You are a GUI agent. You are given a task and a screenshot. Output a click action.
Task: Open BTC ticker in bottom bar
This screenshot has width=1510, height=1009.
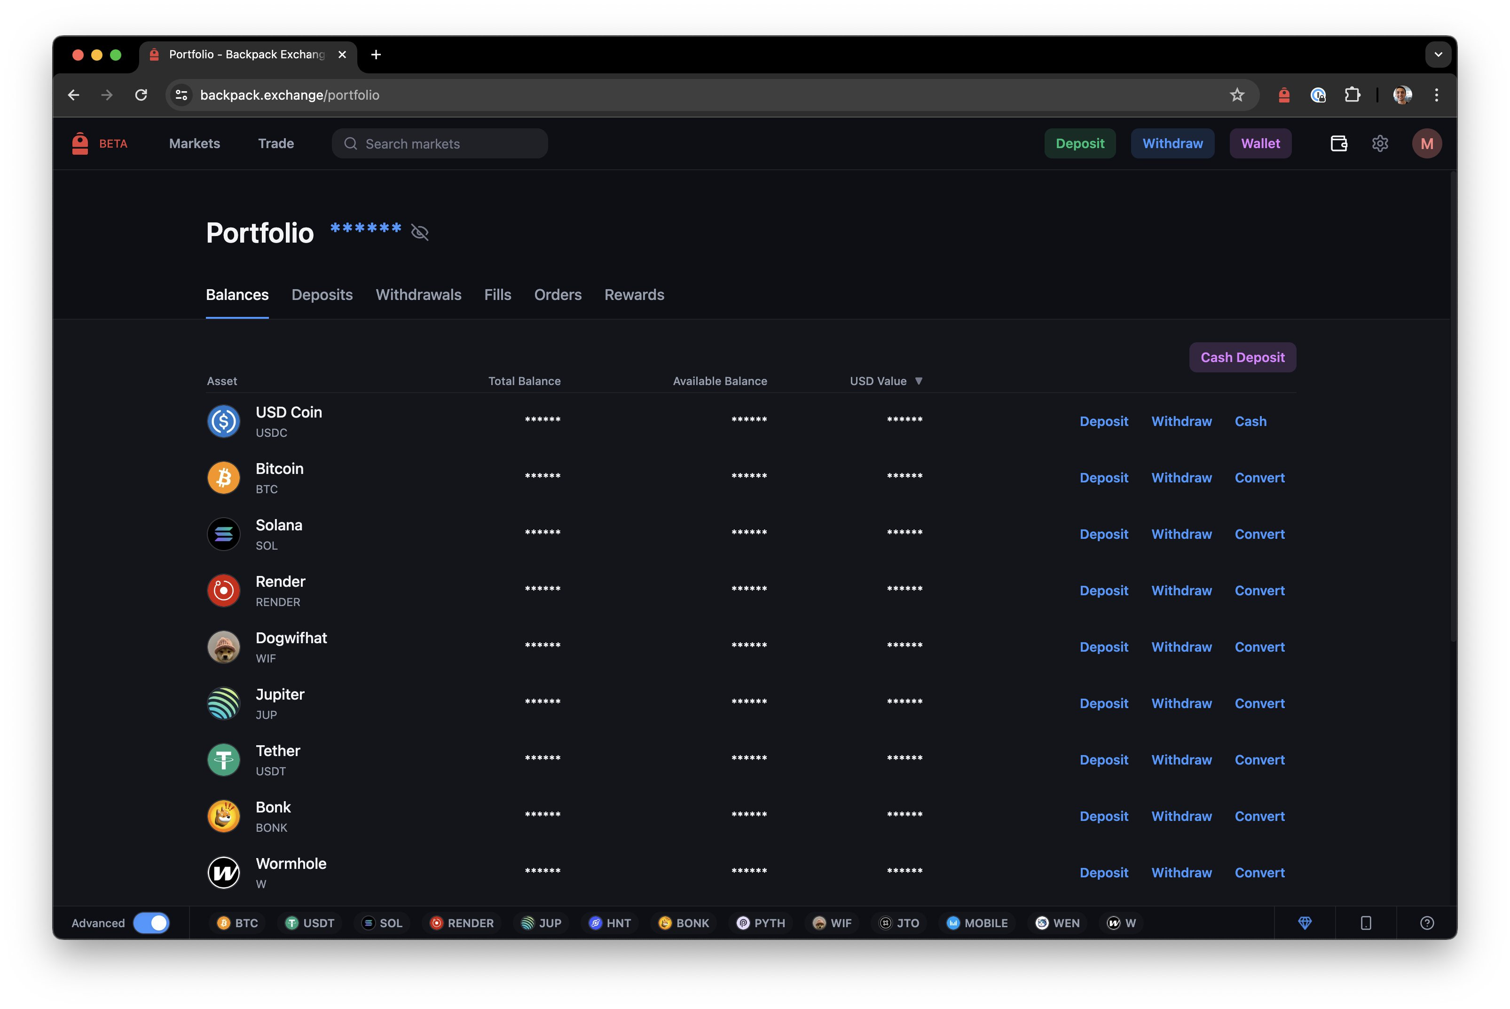tap(237, 923)
